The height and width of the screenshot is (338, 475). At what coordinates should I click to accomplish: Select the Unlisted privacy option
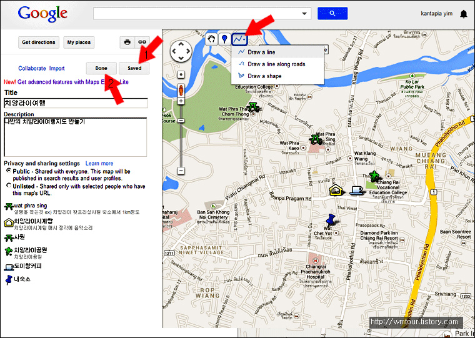tap(9, 186)
